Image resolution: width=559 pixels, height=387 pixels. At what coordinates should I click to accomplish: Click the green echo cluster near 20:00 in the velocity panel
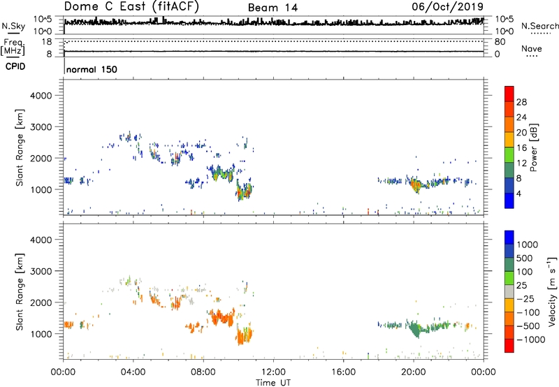[x=414, y=328]
